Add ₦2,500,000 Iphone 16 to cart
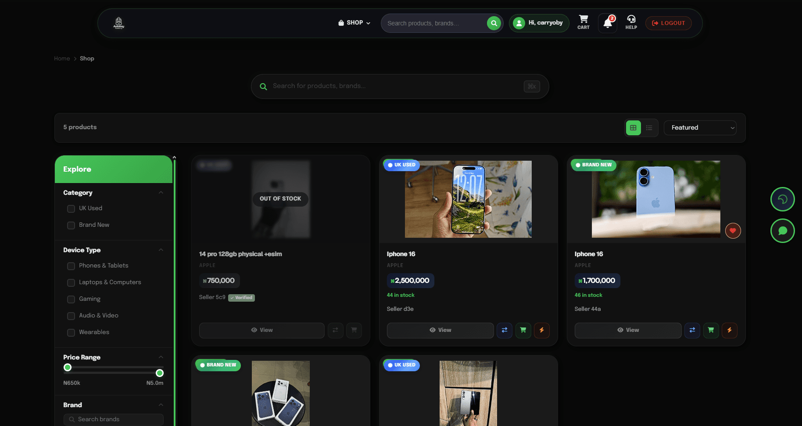The height and width of the screenshot is (426, 802). click(x=523, y=330)
